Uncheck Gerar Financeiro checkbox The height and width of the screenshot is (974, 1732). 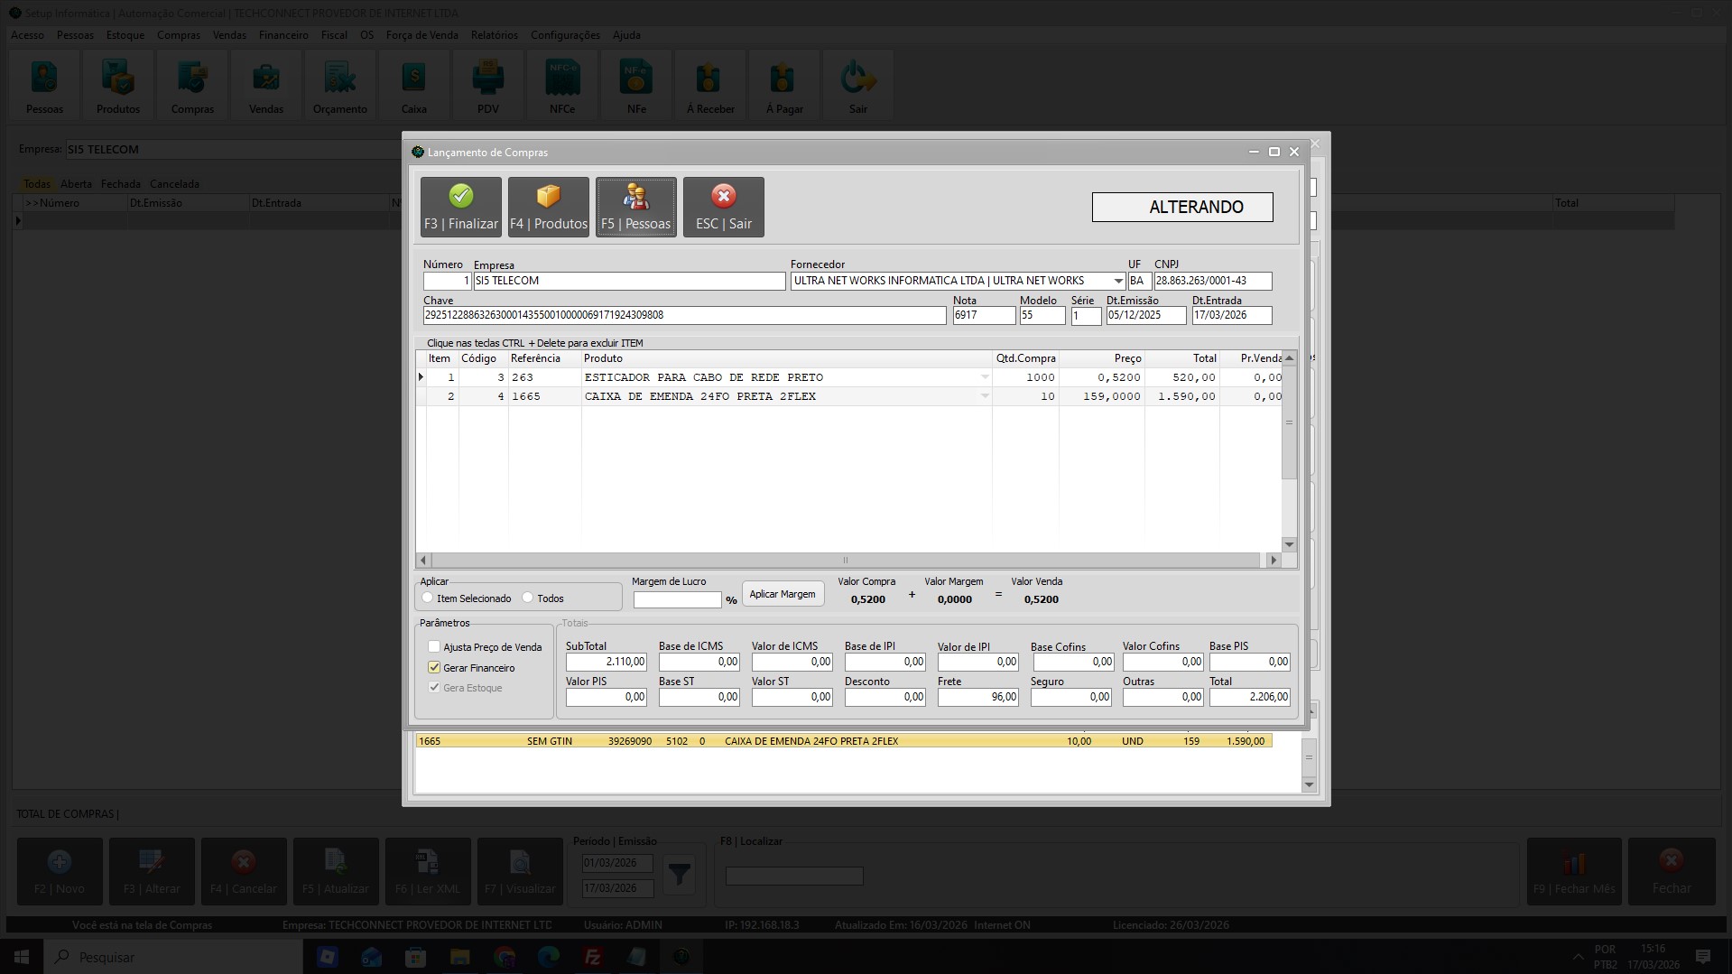click(434, 667)
